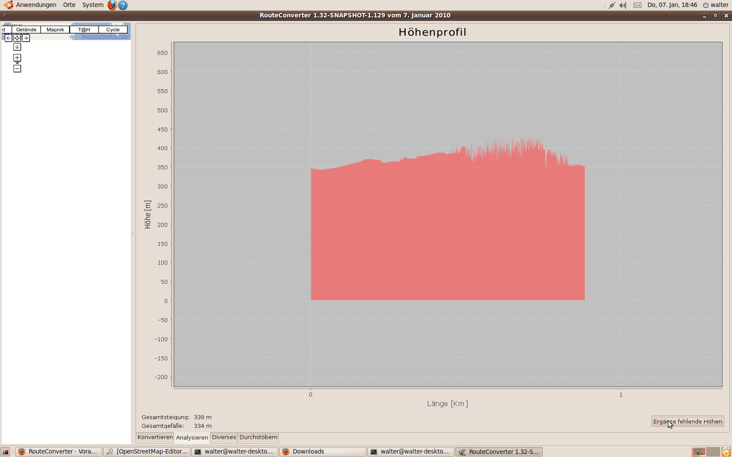Click the mail envelope indicator
Viewport: 732px width, 457px height.
click(x=637, y=5)
